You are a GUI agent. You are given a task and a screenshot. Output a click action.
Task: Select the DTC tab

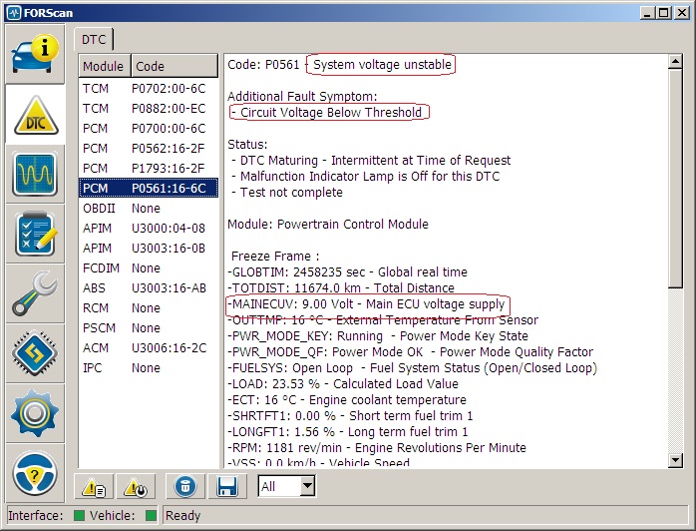click(93, 39)
